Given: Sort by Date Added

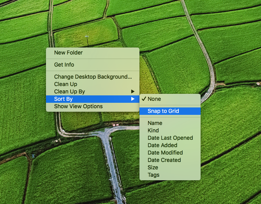Looking at the screenshot, I should pyautogui.click(x=170, y=145).
